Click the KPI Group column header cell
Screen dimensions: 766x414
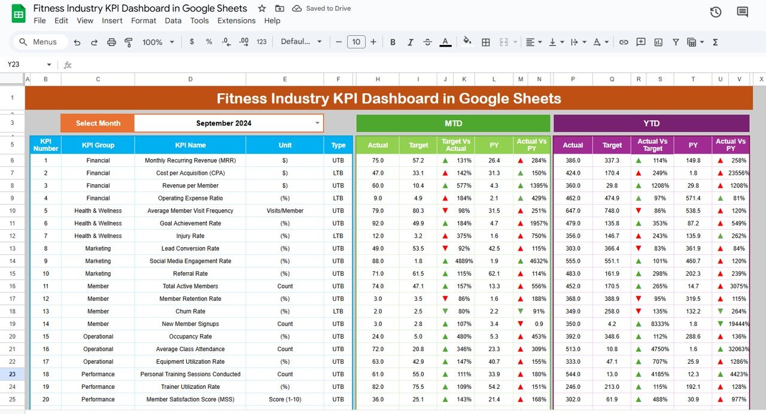98,145
